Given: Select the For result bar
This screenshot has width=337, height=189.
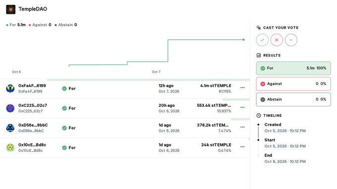Looking at the screenshot, I should pos(293,68).
